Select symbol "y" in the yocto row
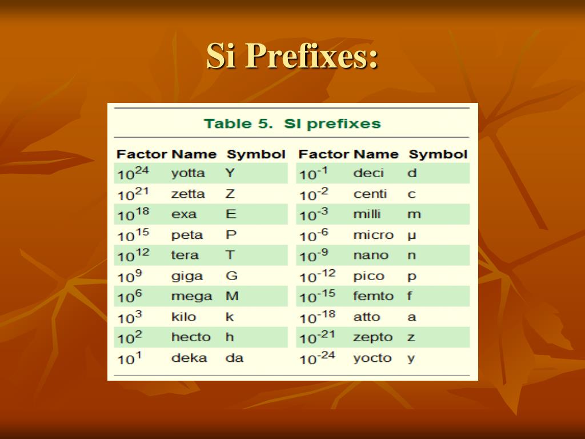 (411, 359)
